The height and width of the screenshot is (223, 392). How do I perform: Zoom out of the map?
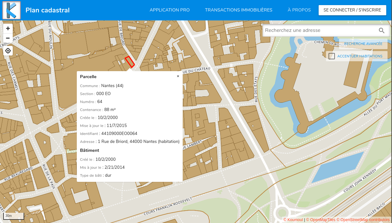(8, 38)
